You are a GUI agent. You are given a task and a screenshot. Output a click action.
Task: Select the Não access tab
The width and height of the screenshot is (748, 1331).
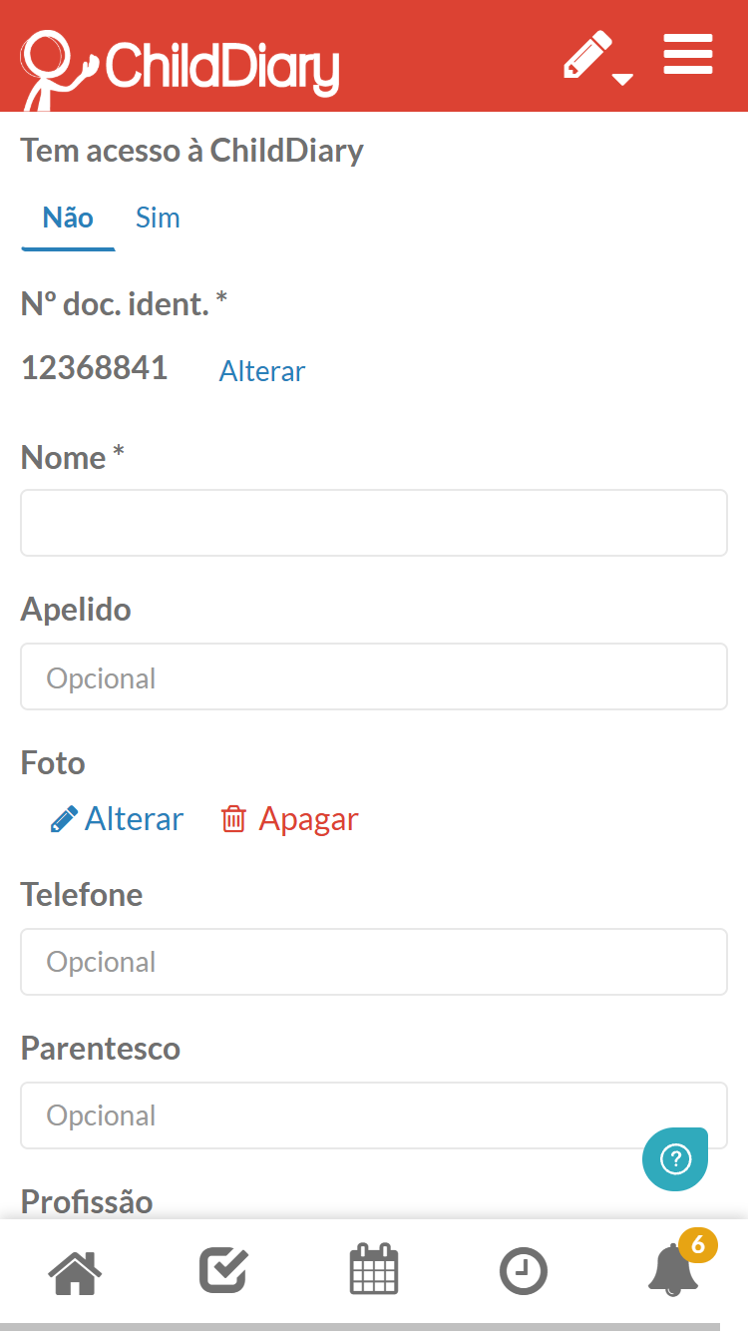point(68,219)
